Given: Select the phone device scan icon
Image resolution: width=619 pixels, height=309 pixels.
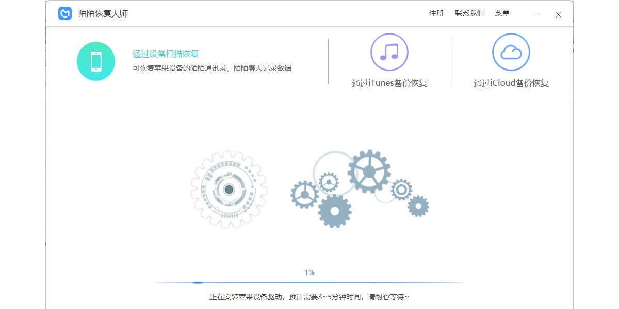Looking at the screenshot, I should pyautogui.click(x=96, y=61).
